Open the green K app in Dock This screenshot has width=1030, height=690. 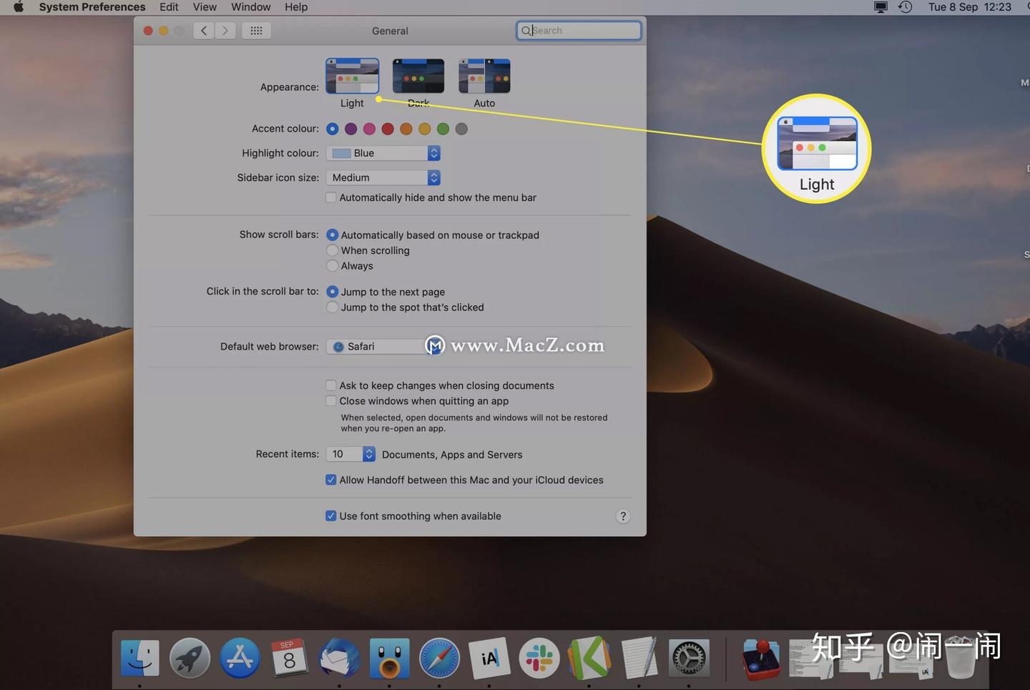(x=589, y=658)
